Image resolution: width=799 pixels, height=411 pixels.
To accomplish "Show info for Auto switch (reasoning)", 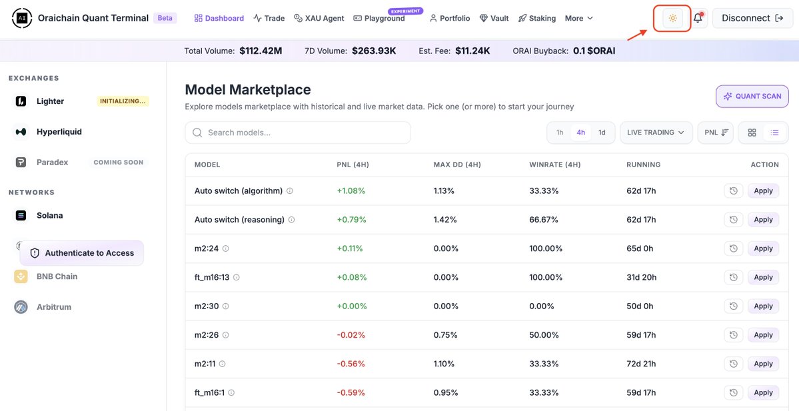I will point(291,220).
